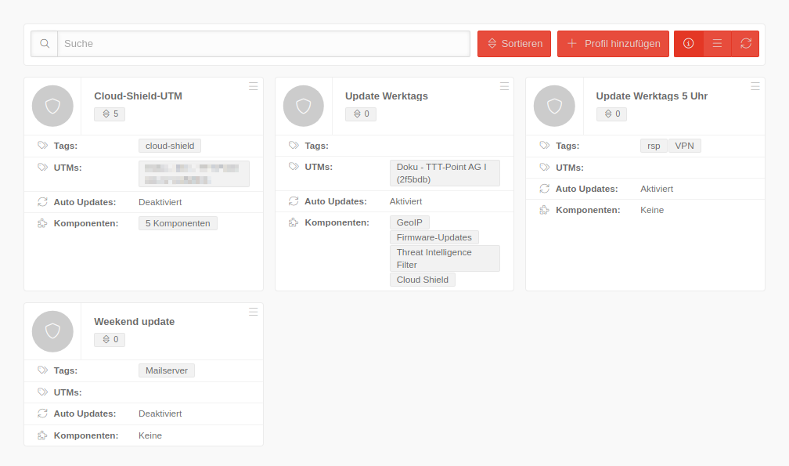Click the refresh icon in the top toolbar

745,44
